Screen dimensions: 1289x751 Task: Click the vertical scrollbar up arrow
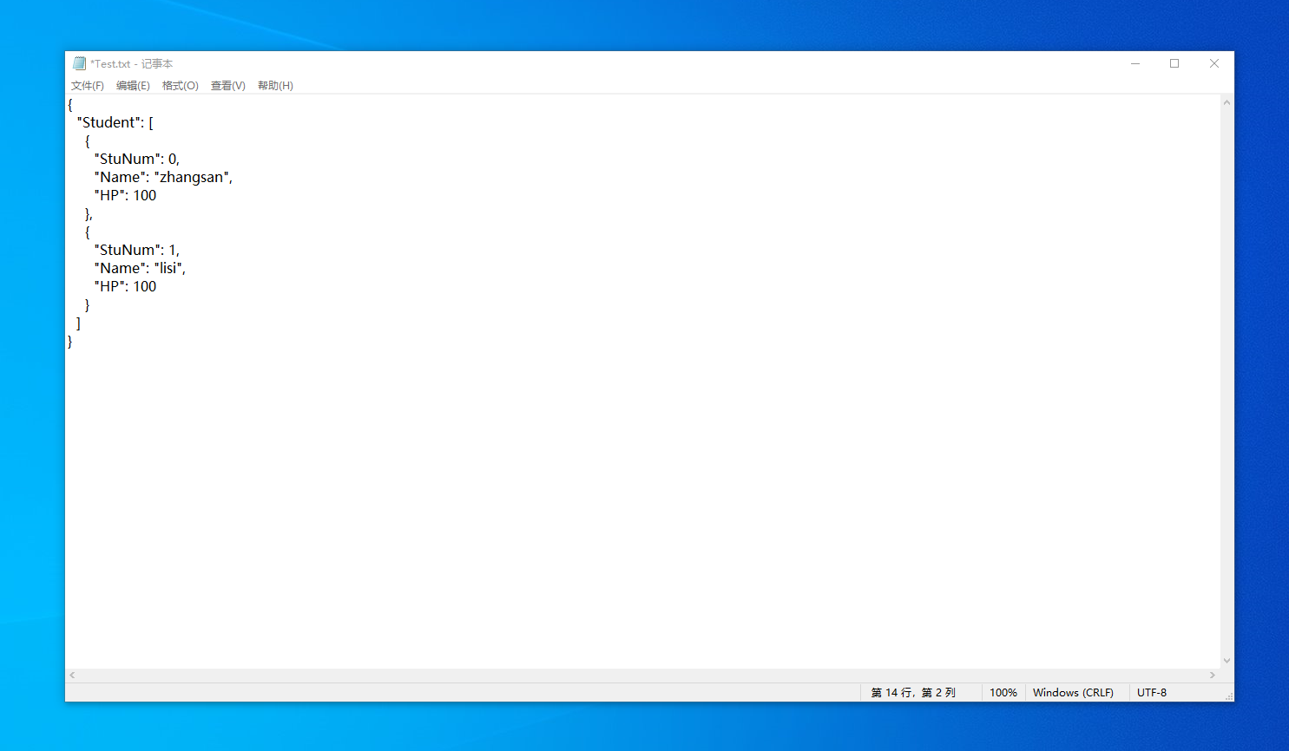point(1227,102)
